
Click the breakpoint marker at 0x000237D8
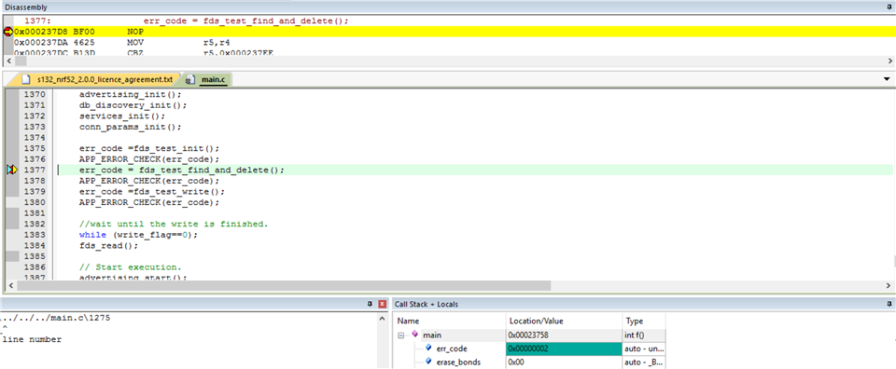tap(8, 32)
